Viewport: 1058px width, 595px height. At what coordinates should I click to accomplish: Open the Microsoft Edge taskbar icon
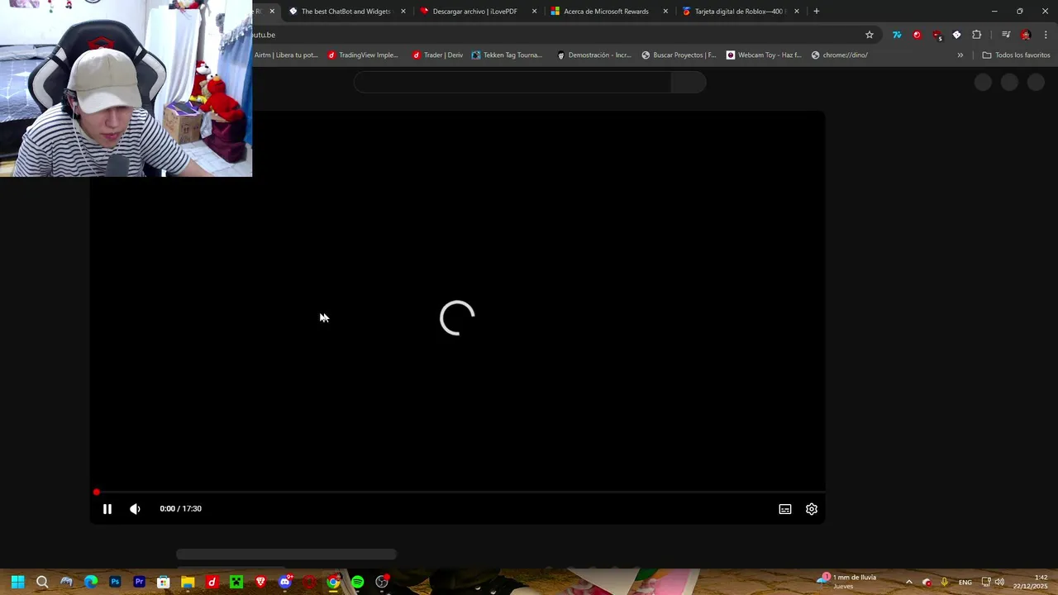click(x=91, y=582)
